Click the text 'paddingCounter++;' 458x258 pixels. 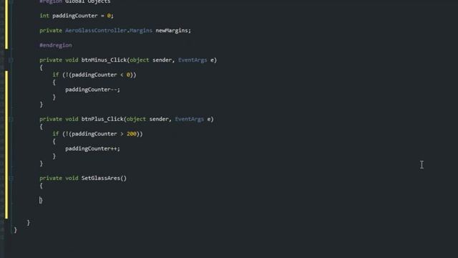(92, 148)
